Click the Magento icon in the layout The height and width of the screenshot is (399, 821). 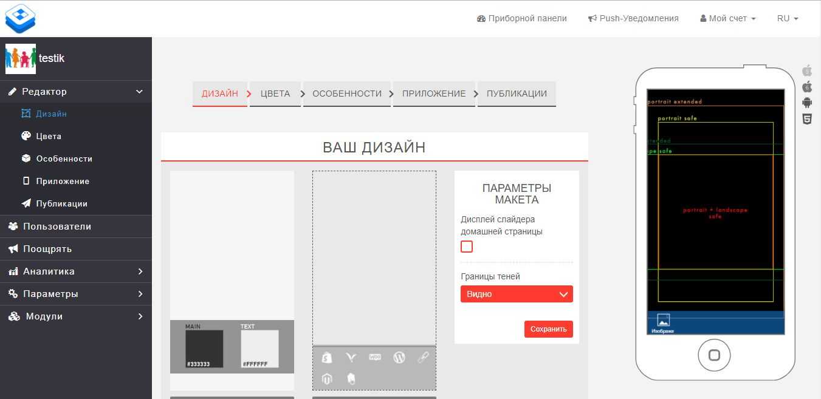click(327, 379)
